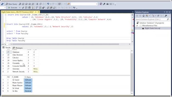Collapse the Miscellaneous Files node
This screenshot has width=172, height=97.
click(x=137, y=26)
